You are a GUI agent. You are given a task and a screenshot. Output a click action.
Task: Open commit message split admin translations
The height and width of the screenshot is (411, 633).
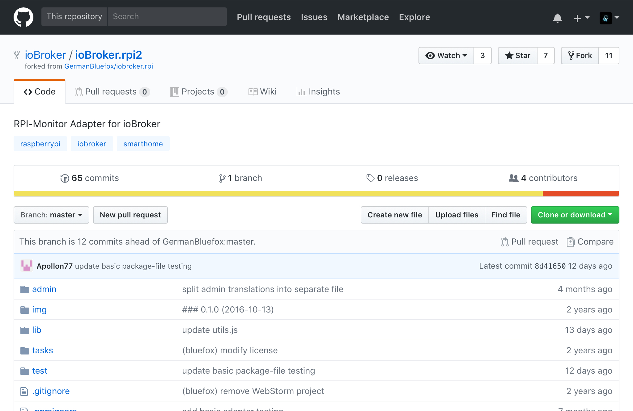point(263,289)
